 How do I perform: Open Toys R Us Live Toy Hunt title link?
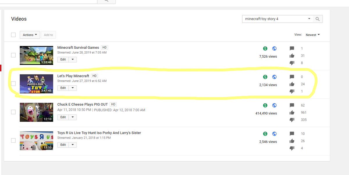coord(99,133)
